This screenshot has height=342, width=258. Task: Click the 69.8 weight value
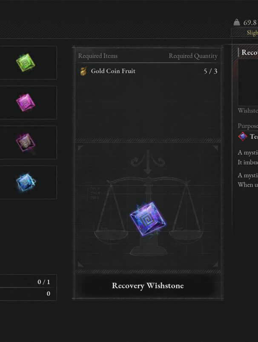pyautogui.click(x=250, y=23)
